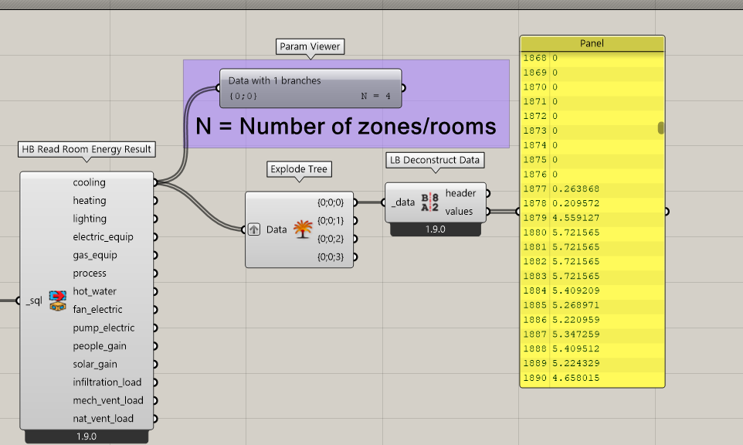Screen dimensions: 743x445
Task: Click the Panel vertical scrollbar handle
Action: point(660,128)
